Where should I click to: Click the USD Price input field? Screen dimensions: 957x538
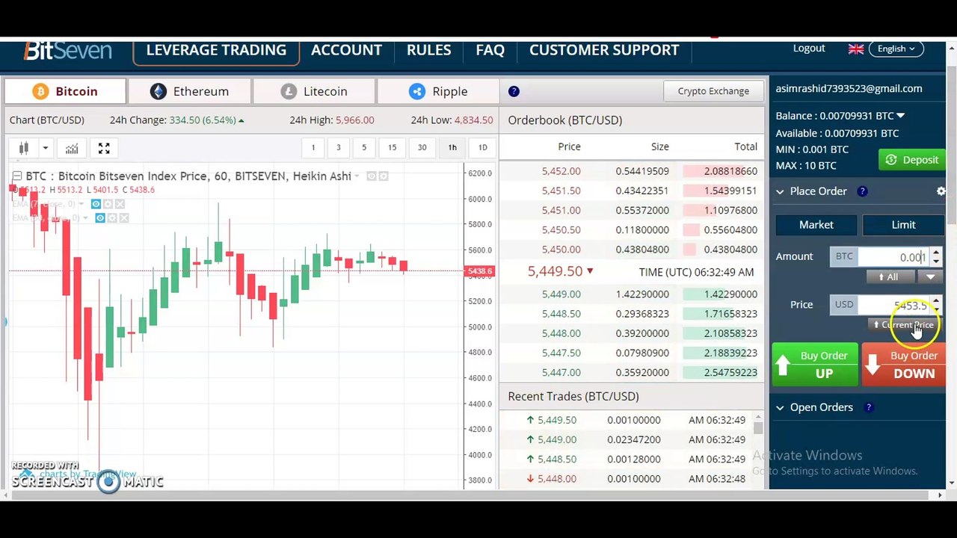click(x=893, y=305)
